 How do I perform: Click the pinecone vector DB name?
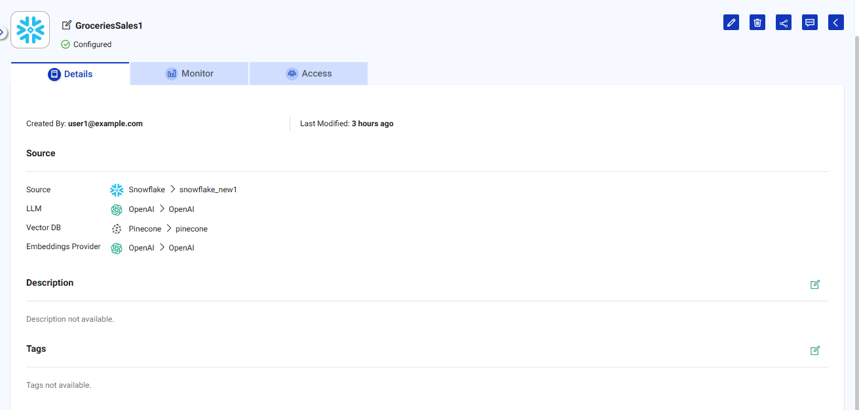(x=191, y=229)
